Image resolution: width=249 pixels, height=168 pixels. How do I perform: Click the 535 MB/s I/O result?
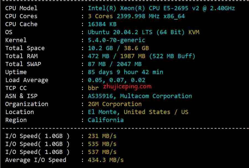(x=102, y=144)
